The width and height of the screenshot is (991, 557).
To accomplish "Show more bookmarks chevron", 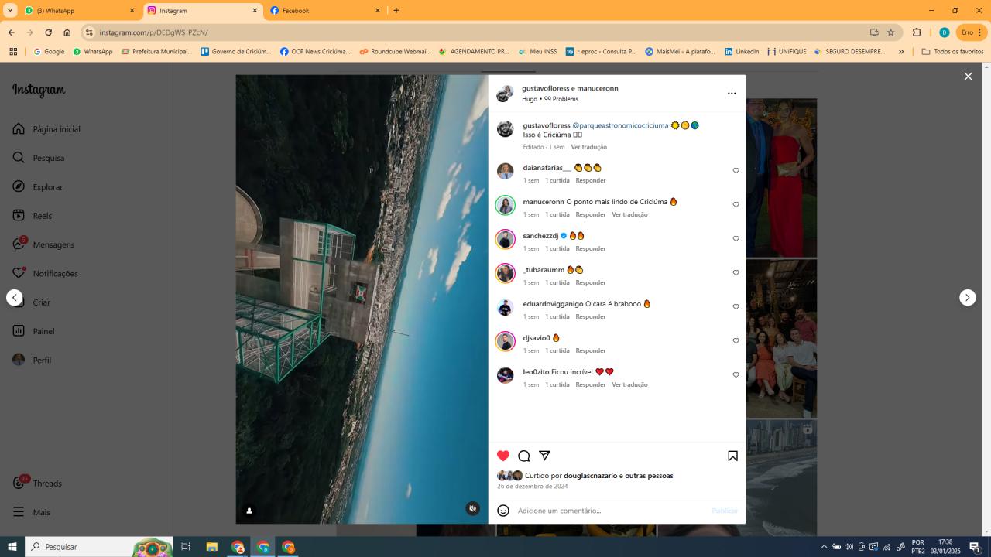I will coord(900,52).
